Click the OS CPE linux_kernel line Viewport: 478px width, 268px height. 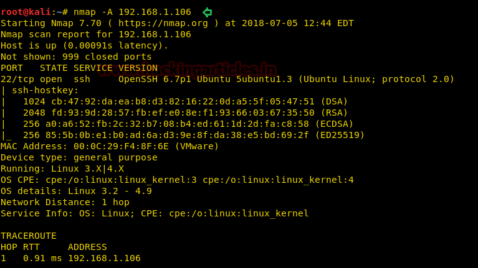pyautogui.click(x=177, y=180)
